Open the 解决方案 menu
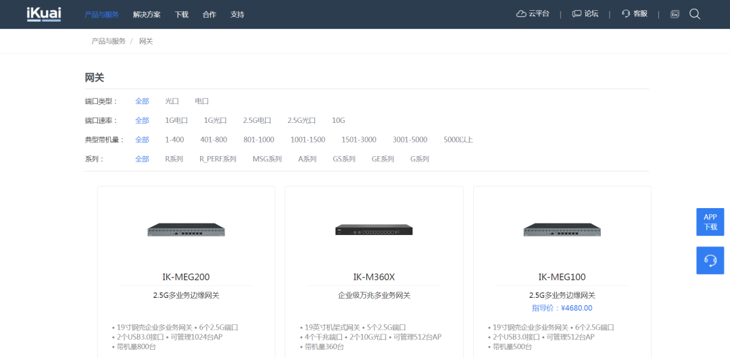Screen dimensions: 730x358 tap(147, 14)
